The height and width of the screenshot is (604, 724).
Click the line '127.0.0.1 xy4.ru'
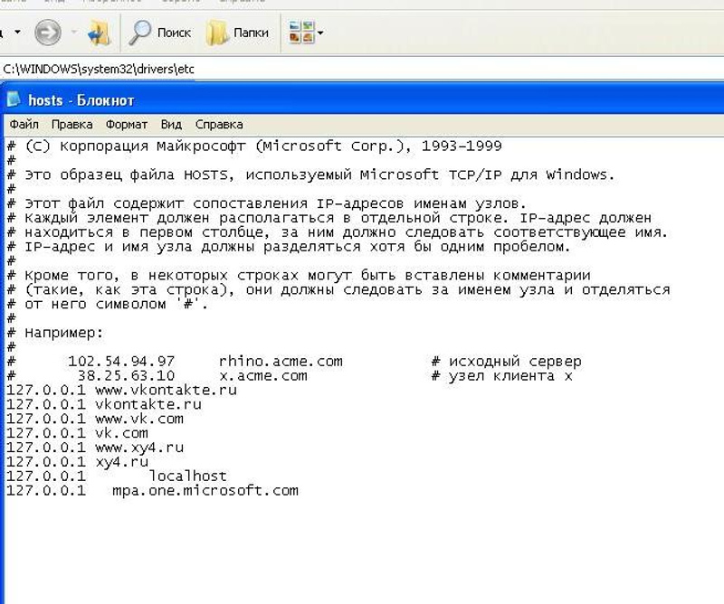point(77,461)
